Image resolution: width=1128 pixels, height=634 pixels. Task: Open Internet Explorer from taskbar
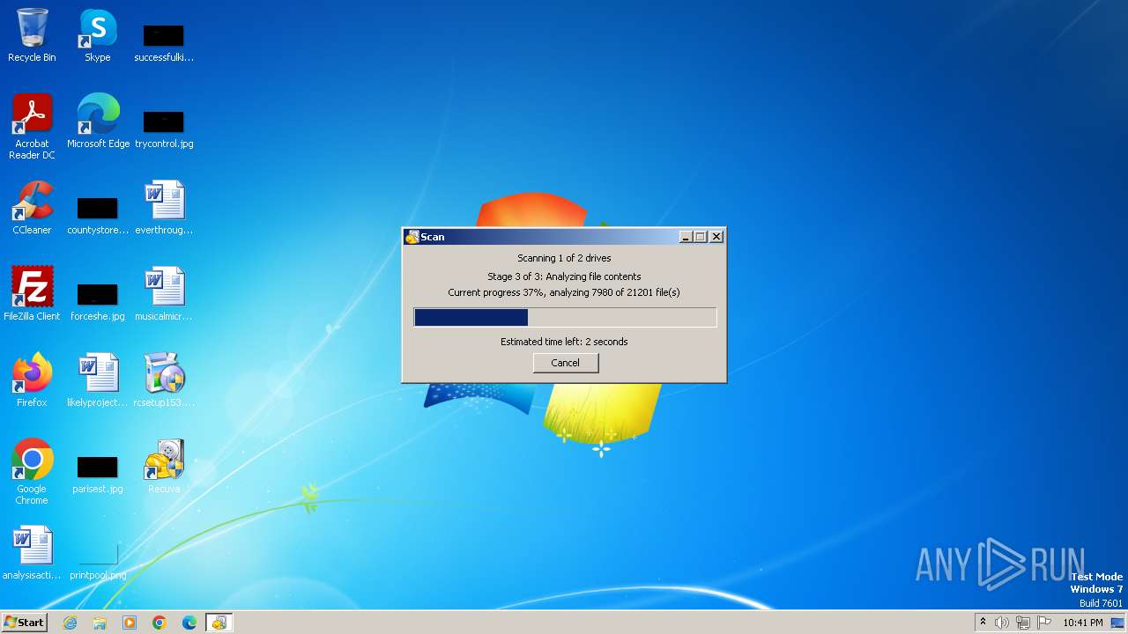[x=70, y=623]
